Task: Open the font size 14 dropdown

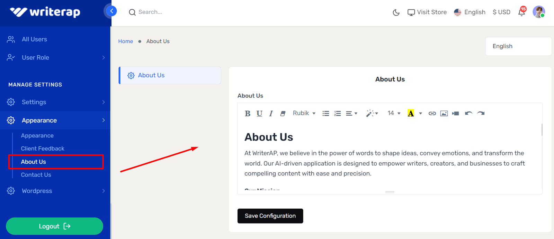Action: (x=394, y=113)
